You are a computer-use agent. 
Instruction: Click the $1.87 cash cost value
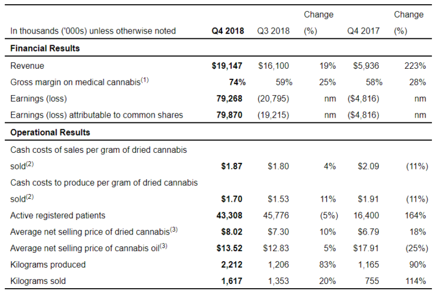tap(230, 166)
